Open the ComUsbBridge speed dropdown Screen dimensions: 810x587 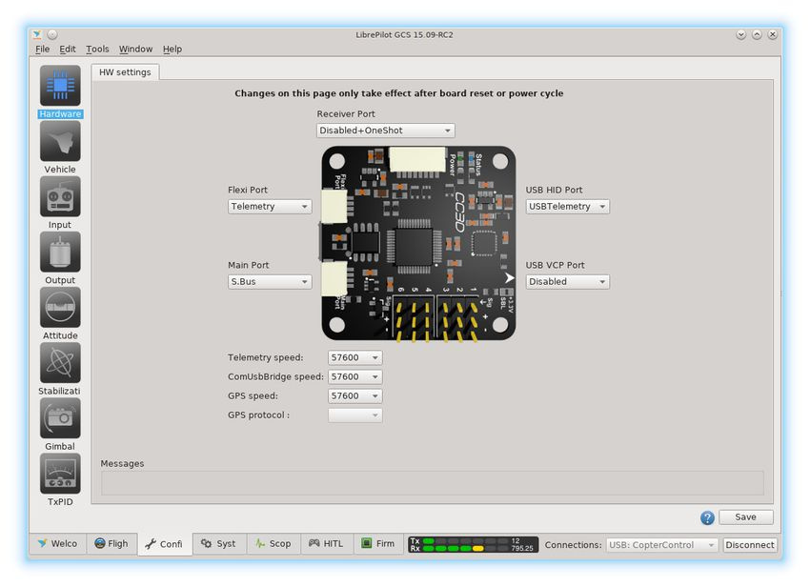354,376
